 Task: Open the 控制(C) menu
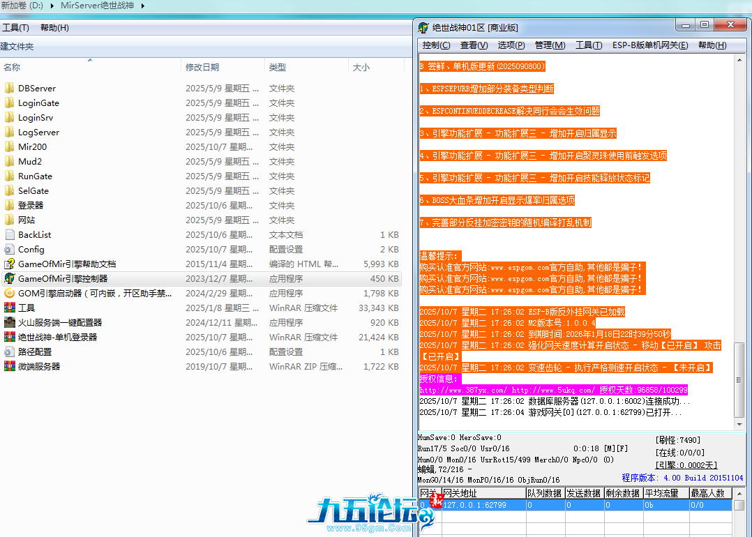[x=436, y=45]
